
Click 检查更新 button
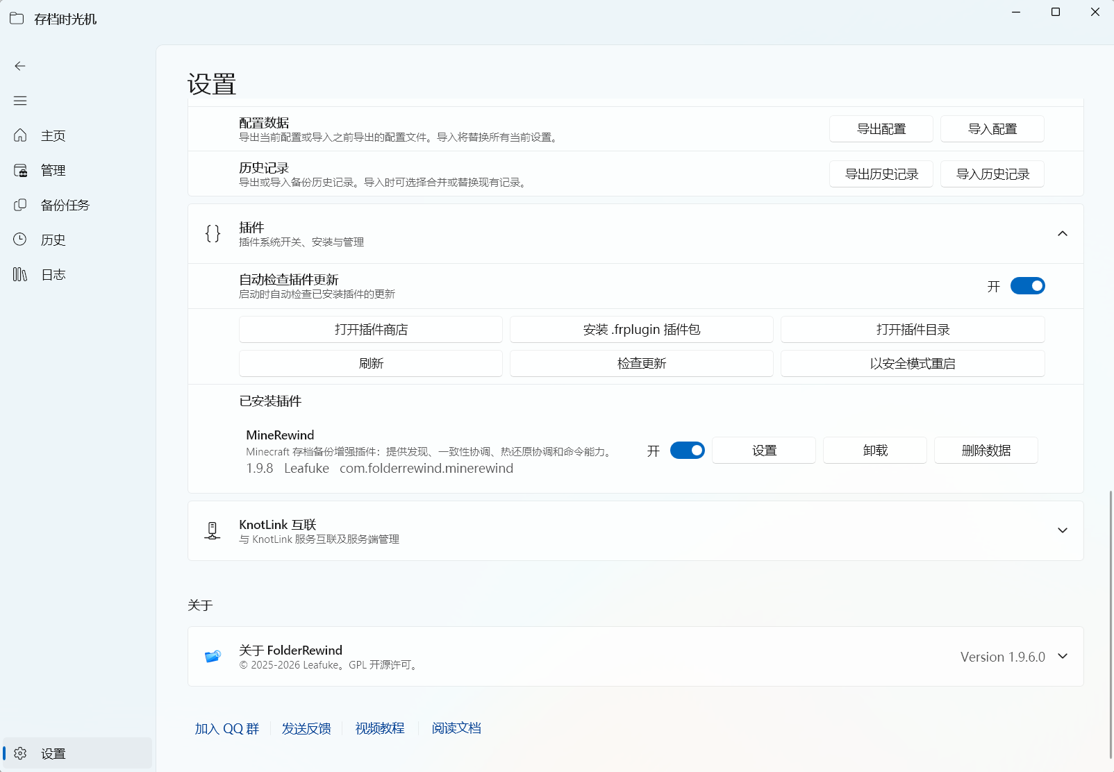[x=642, y=364]
